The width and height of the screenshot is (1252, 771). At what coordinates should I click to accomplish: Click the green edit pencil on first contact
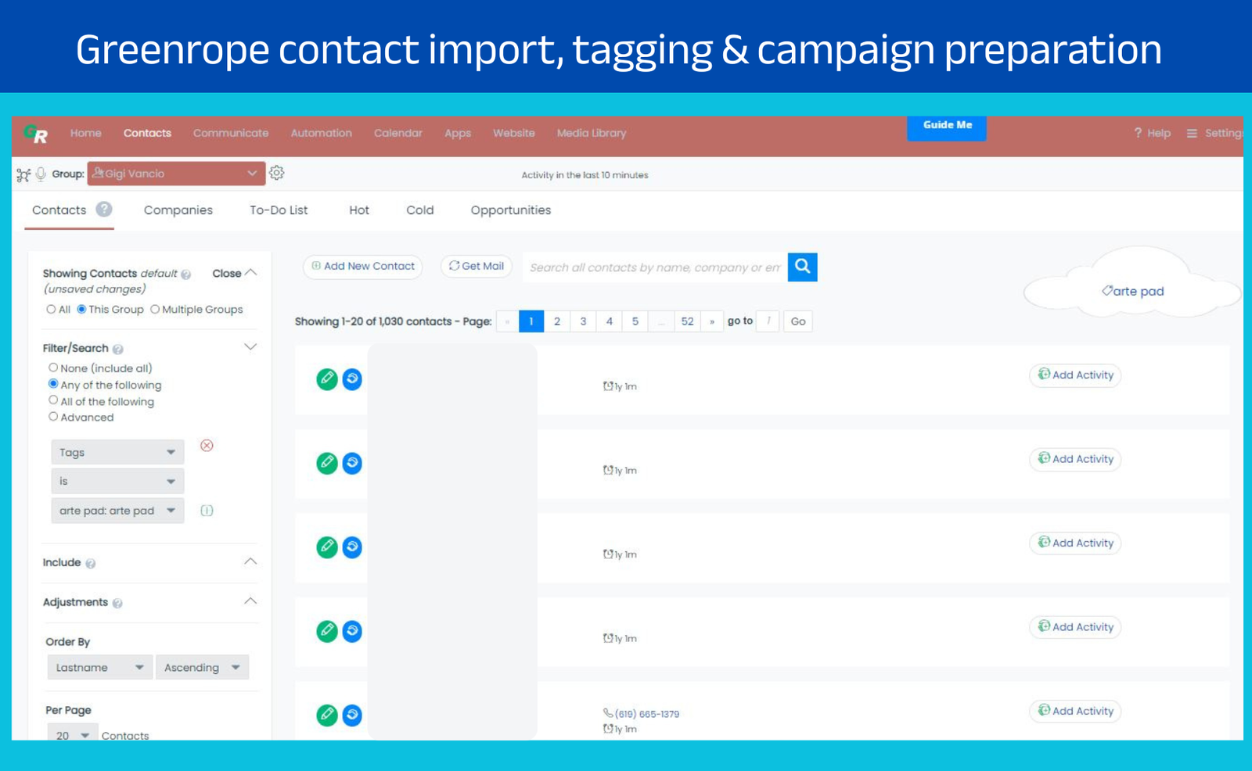[327, 379]
